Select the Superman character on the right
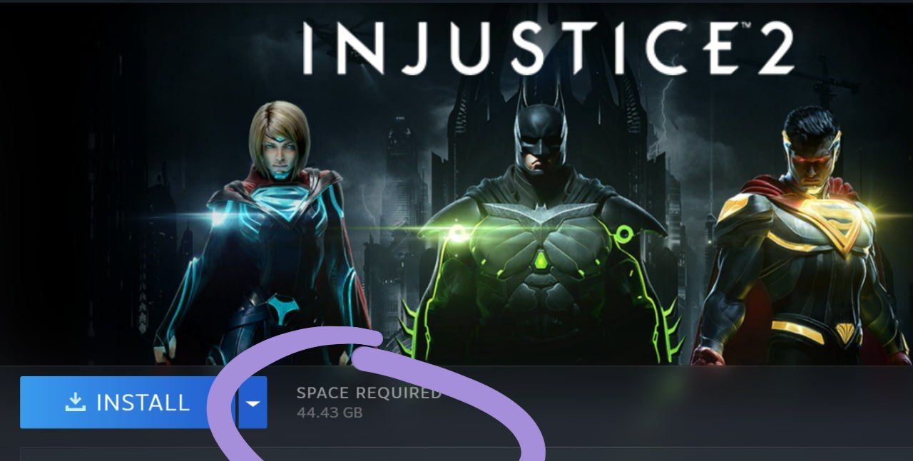This screenshot has width=913, height=461. click(x=802, y=235)
